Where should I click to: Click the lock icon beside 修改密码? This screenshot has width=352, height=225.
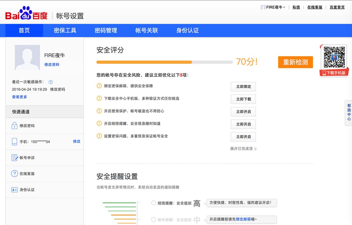(14, 126)
